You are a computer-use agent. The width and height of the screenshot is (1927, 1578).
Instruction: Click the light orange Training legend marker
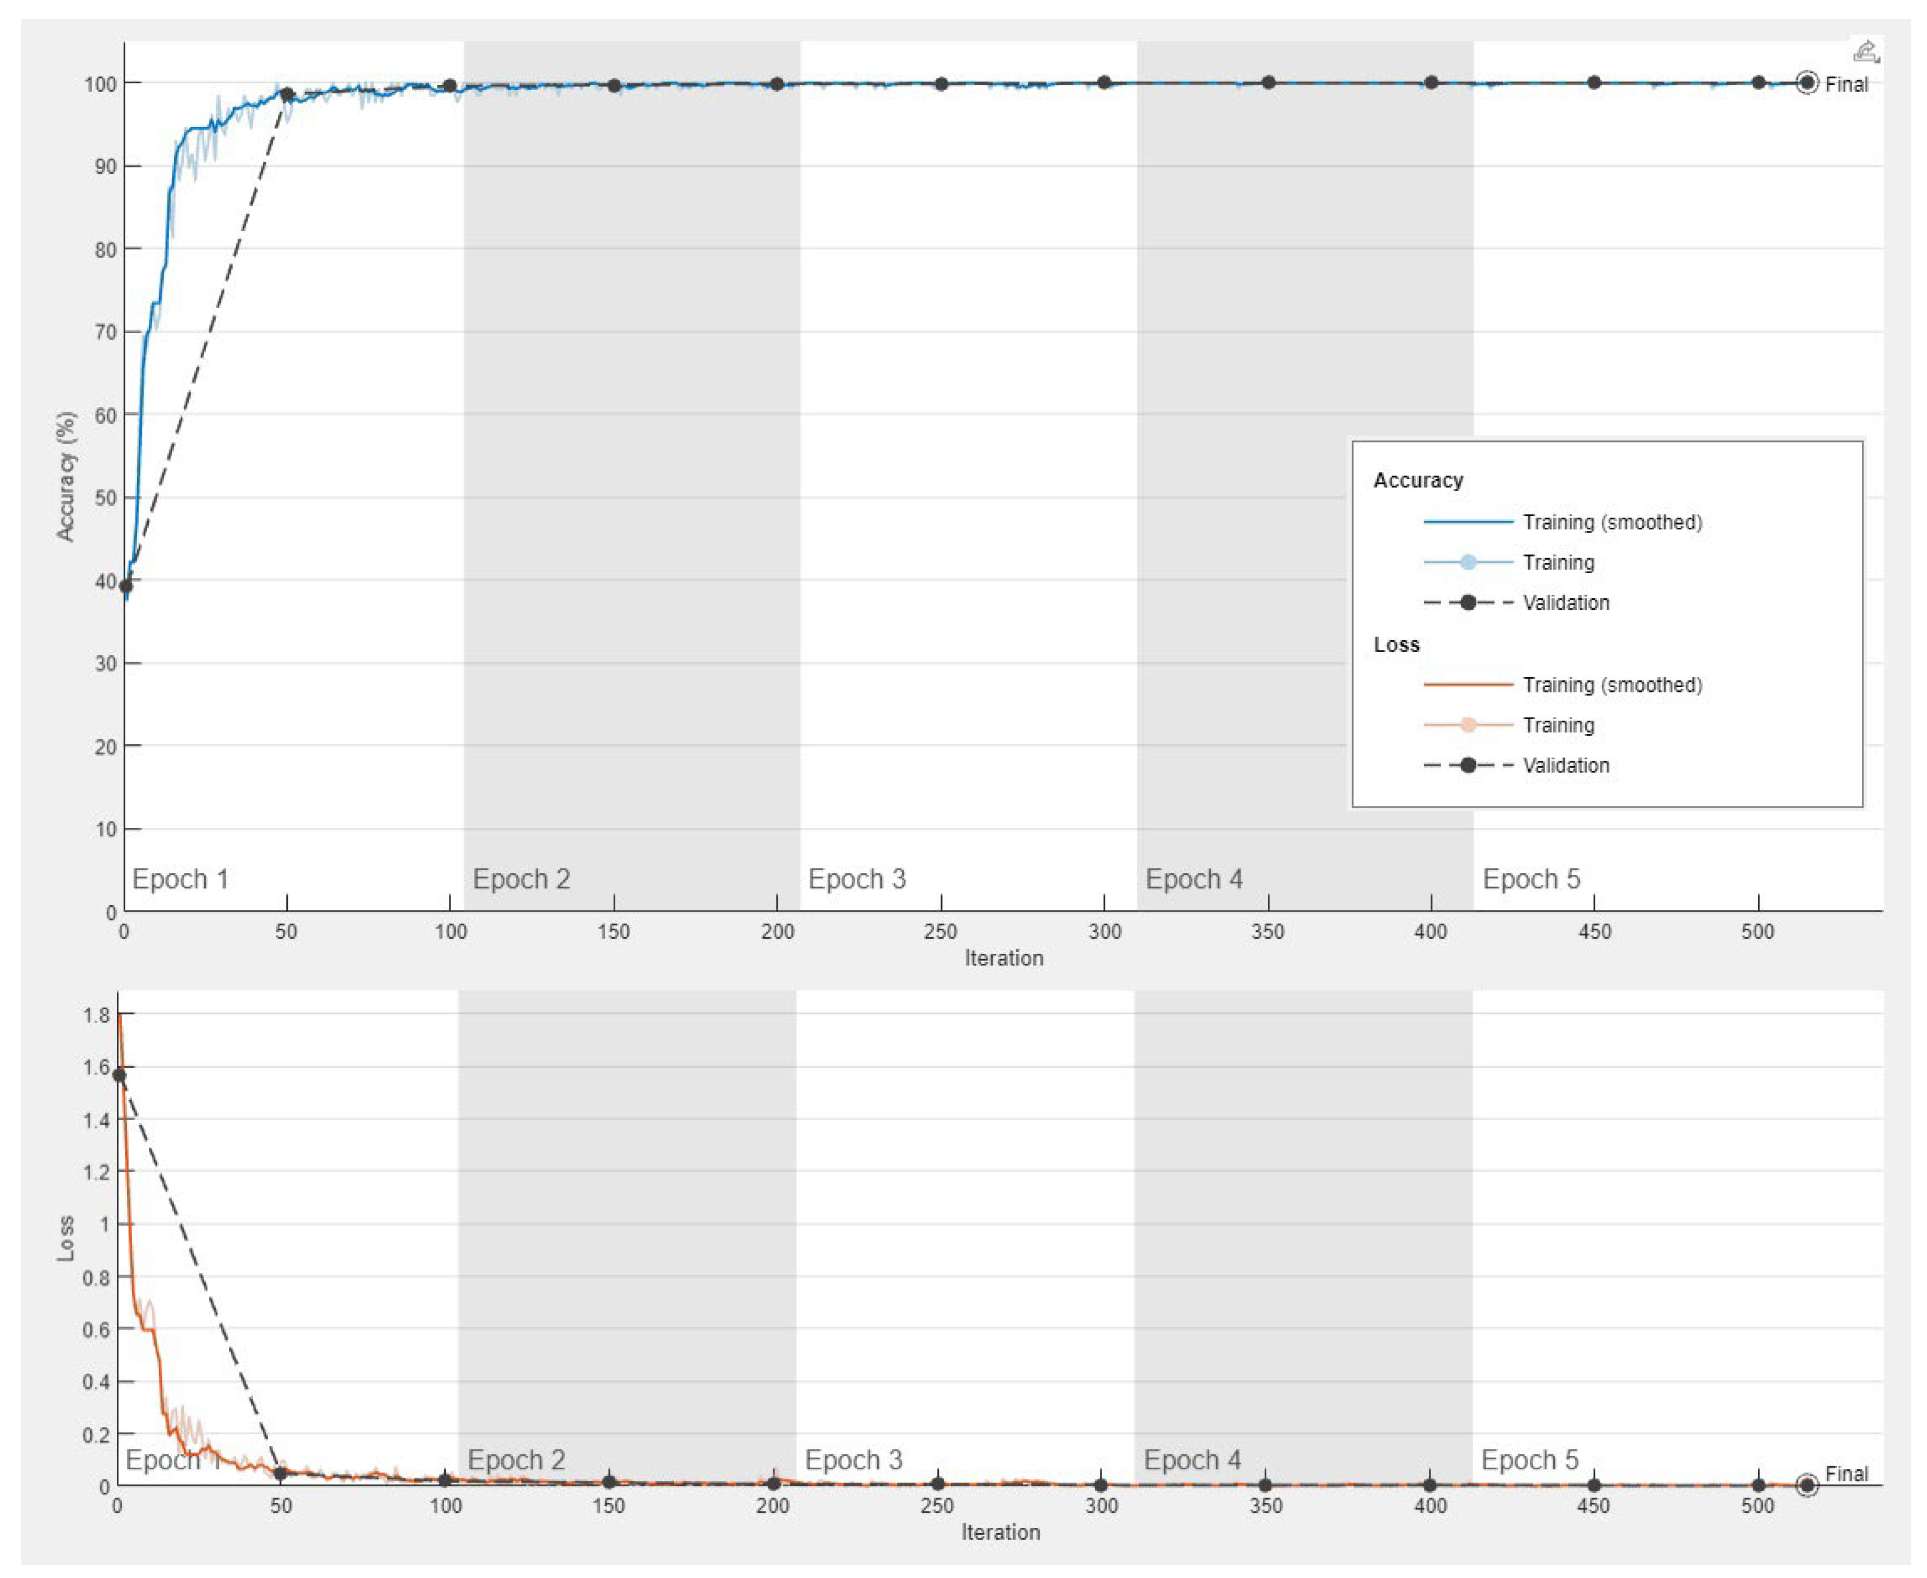pyautogui.click(x=1467, y=724)
